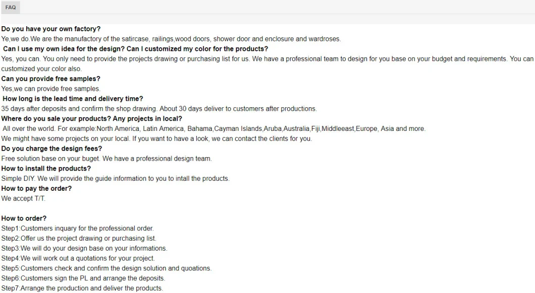
Task: Click Step7 about arranging production and delivery
Action: (x=82, y=288)
